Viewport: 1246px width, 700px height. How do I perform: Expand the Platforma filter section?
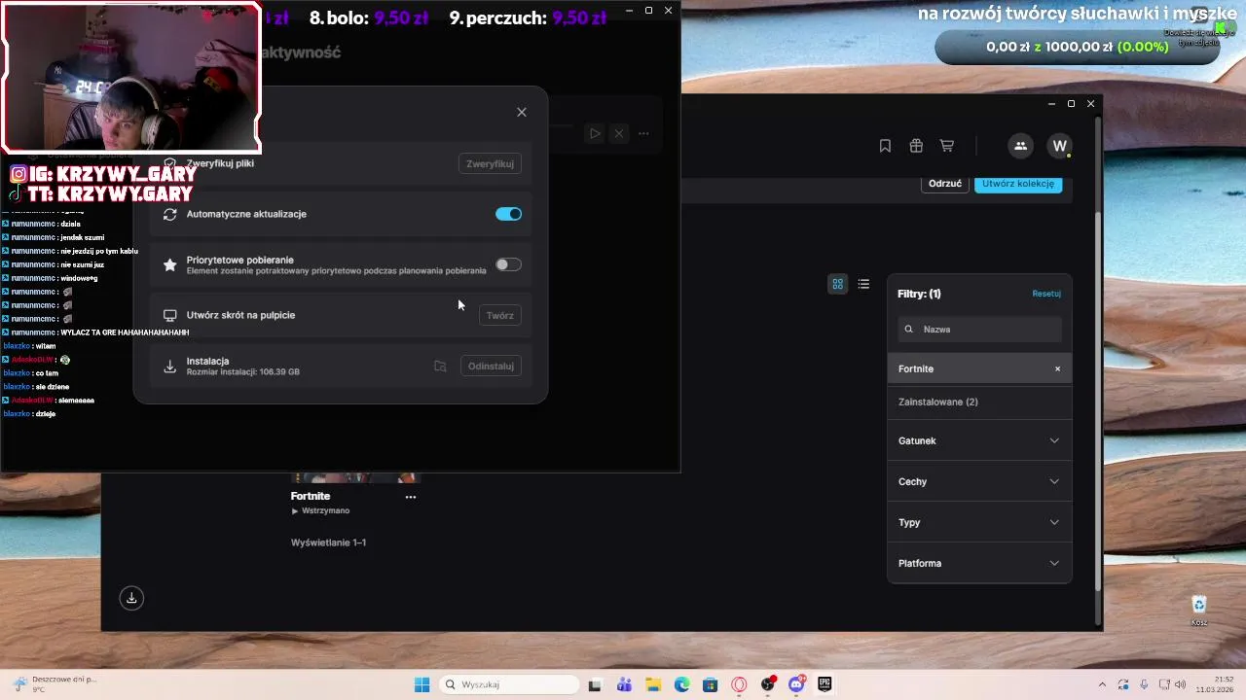pyautogui.click(x=979, y=563)
